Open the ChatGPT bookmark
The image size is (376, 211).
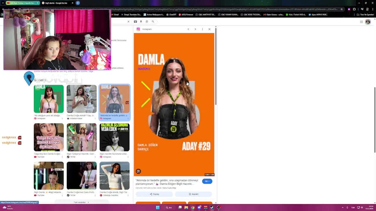[x=171, y=14]
